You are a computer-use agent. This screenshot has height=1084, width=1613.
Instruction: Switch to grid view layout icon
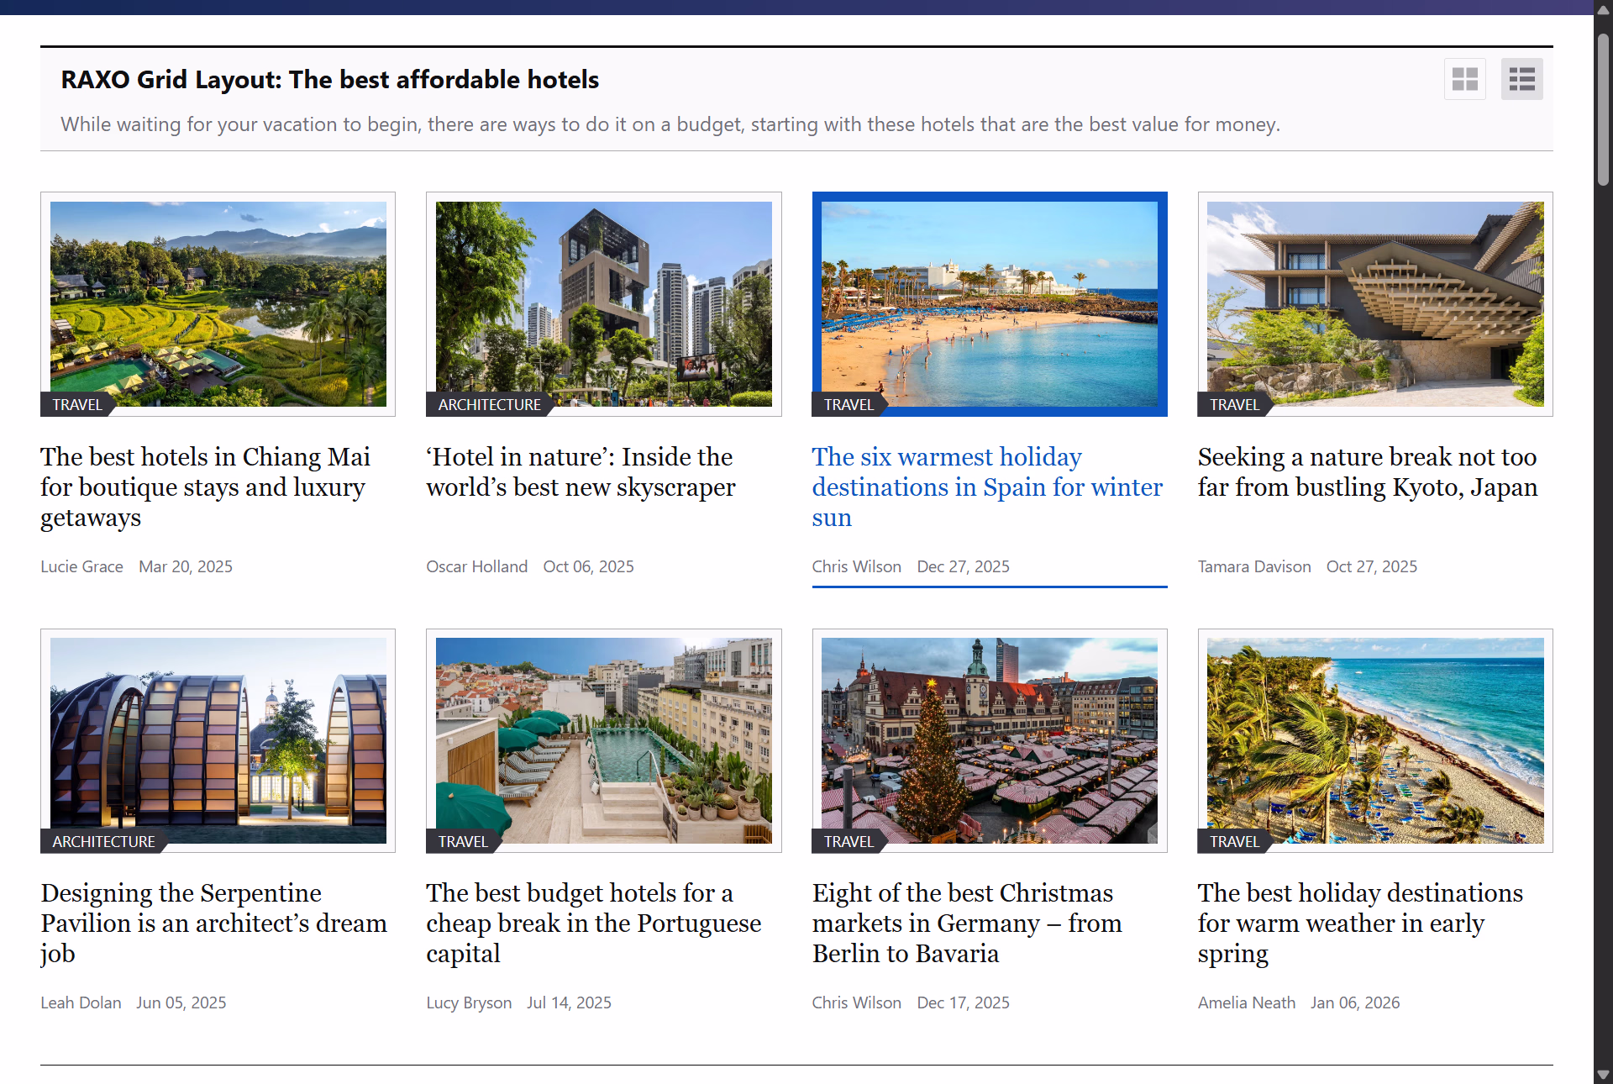pos(1464,79)
